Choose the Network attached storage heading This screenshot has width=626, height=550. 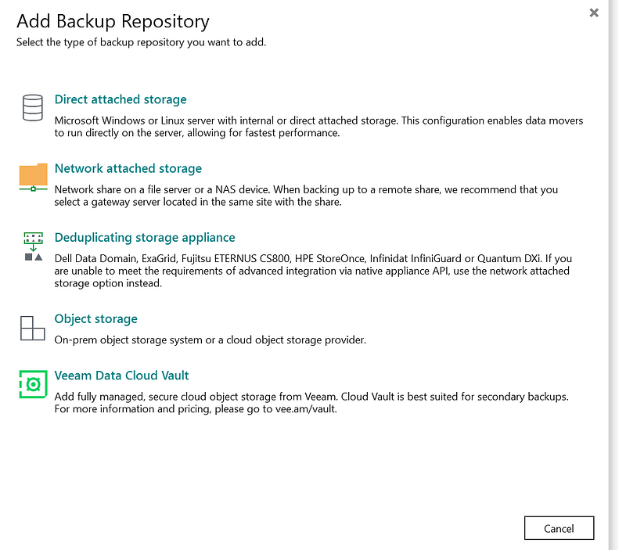coord(128,168)
